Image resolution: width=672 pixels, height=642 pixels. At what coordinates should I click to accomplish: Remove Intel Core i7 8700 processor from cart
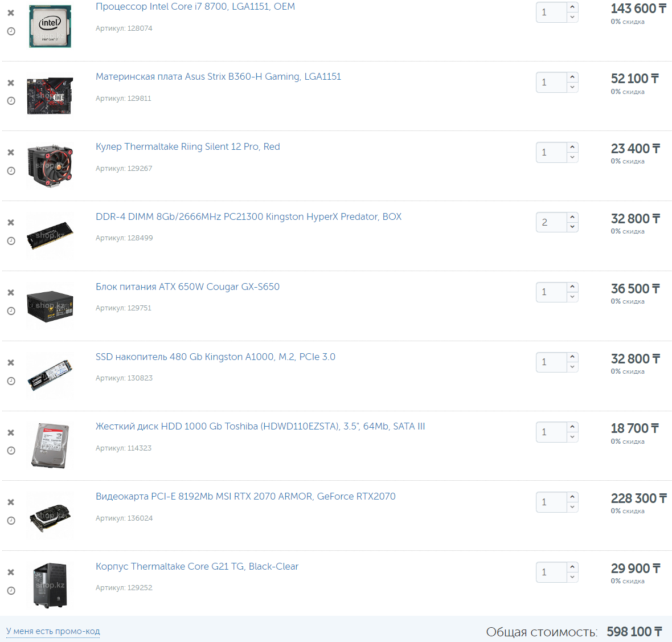tap(11, 13)
